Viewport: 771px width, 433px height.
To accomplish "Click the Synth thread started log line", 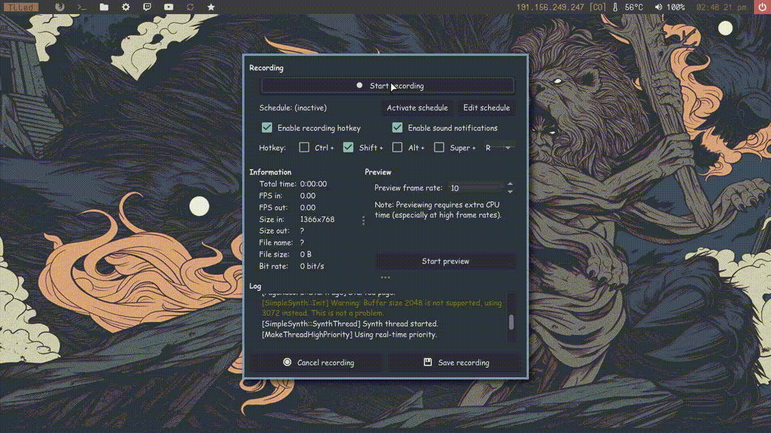I will pos(350,324).
